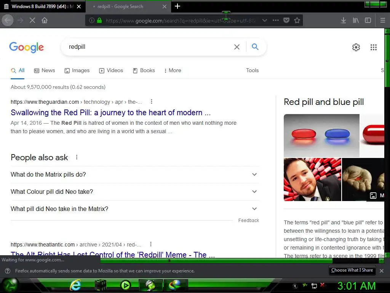Open the Firefox taskbar button
The height and width of the screenshot is (293, 390).
tap(151, 285)
